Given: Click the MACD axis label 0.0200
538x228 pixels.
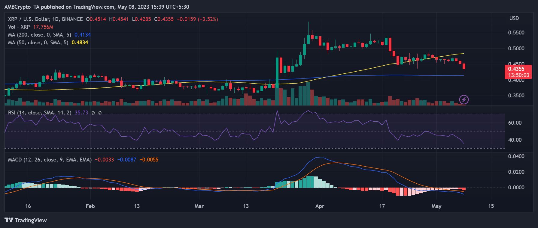Looking at the screenshot, I should (x=516, y=172).
